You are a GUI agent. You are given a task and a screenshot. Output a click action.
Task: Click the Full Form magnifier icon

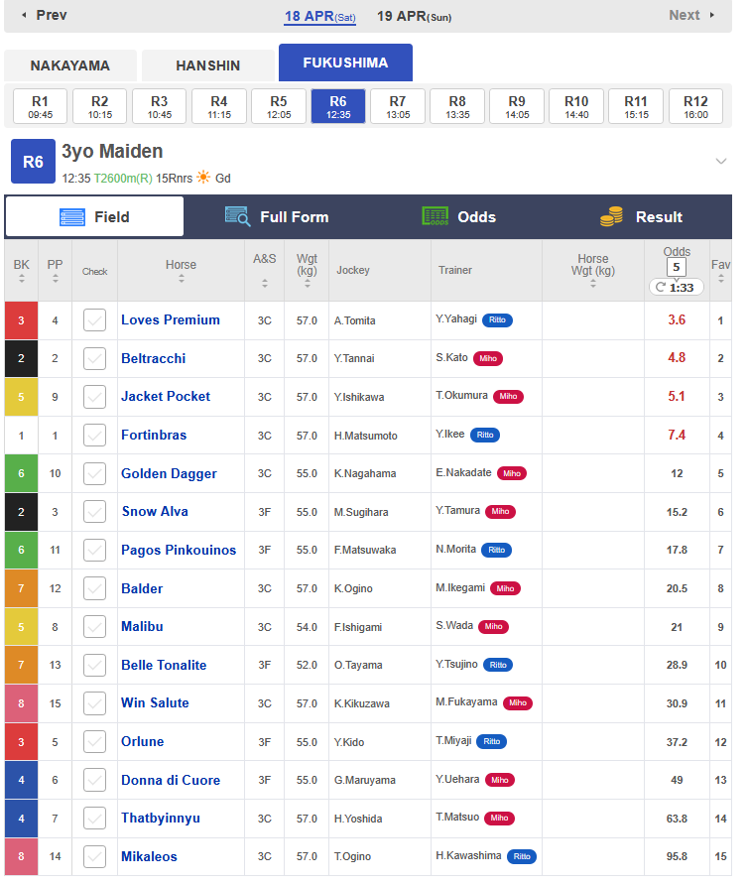click(238, 216)
